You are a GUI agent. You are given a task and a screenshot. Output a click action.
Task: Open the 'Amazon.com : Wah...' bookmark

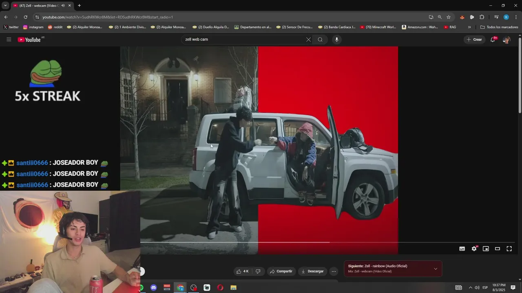420,27
